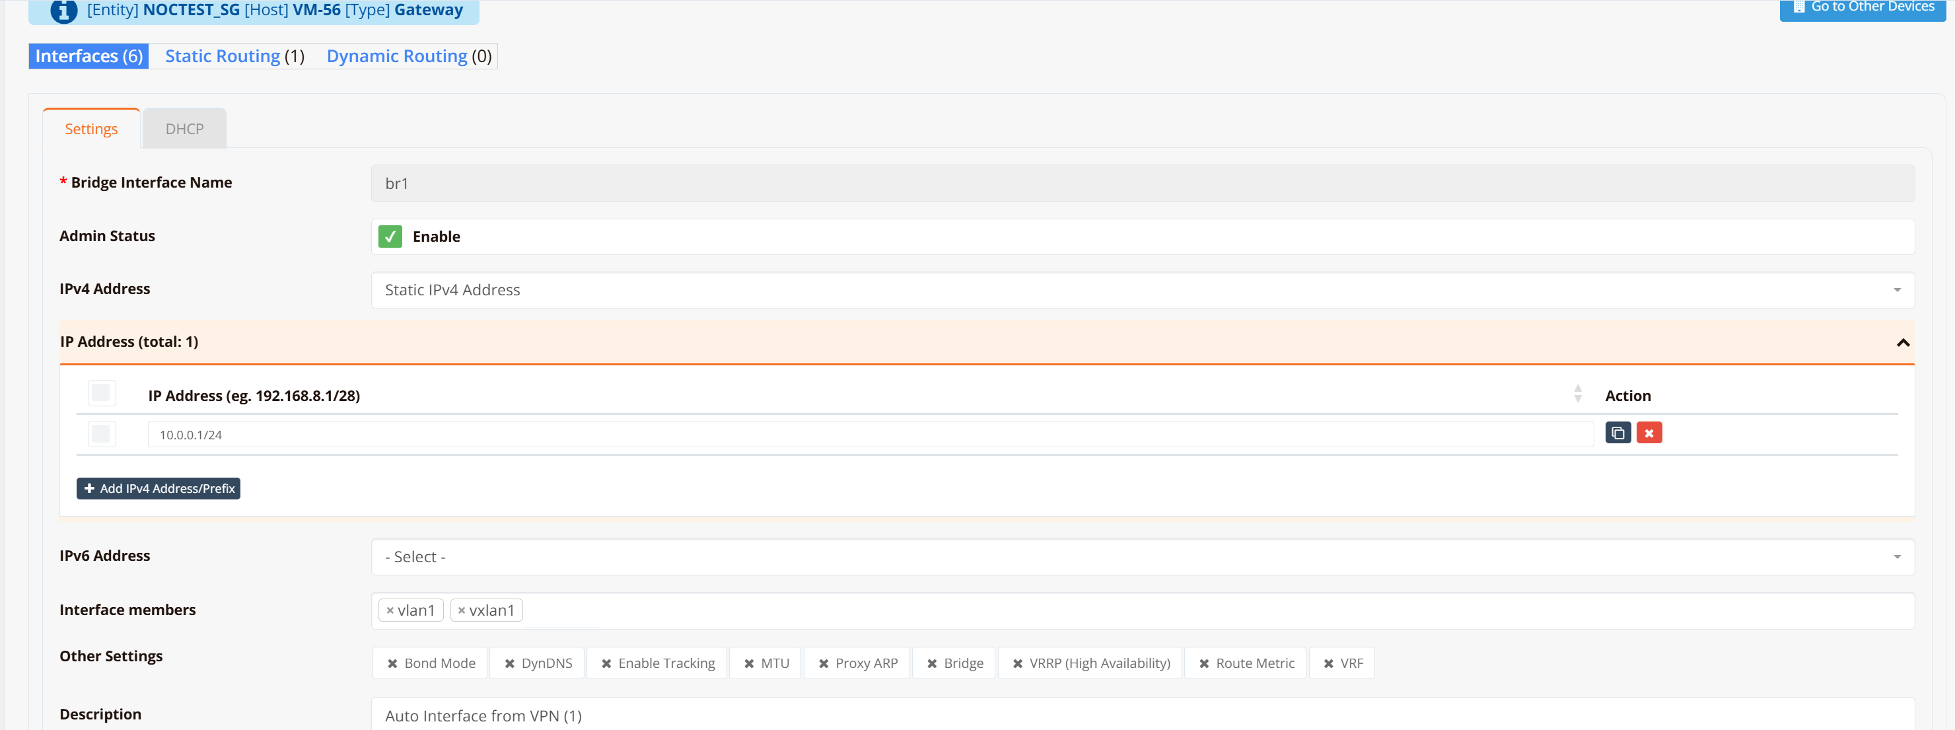The image size is (1955, 730).
Task: Switch to the DHCP tab
Action: point(184,129)
